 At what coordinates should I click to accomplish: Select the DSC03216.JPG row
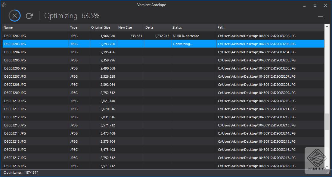163,150
